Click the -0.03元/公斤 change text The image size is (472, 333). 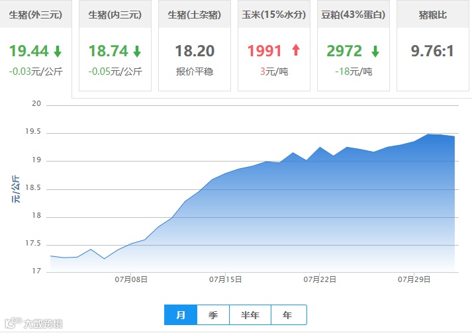[x=36, y=71]
